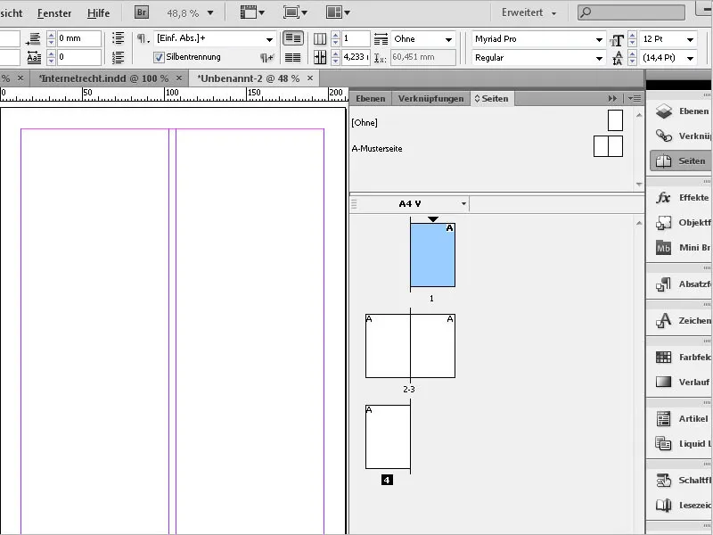Open the Fenster menu

point(53,13)
